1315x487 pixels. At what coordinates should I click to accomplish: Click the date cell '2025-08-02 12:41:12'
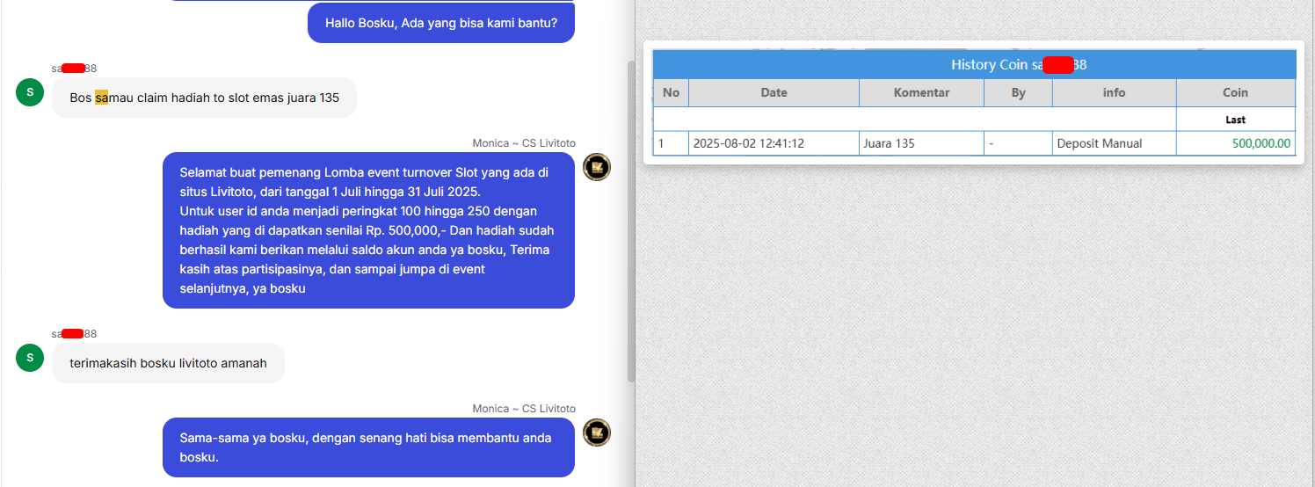(x=774, y=143)
